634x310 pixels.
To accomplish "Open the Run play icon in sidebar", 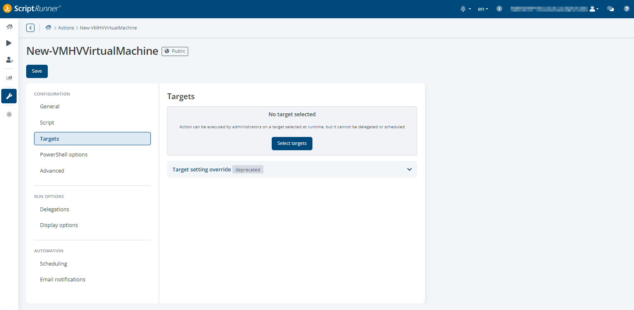I will point(9,43).
